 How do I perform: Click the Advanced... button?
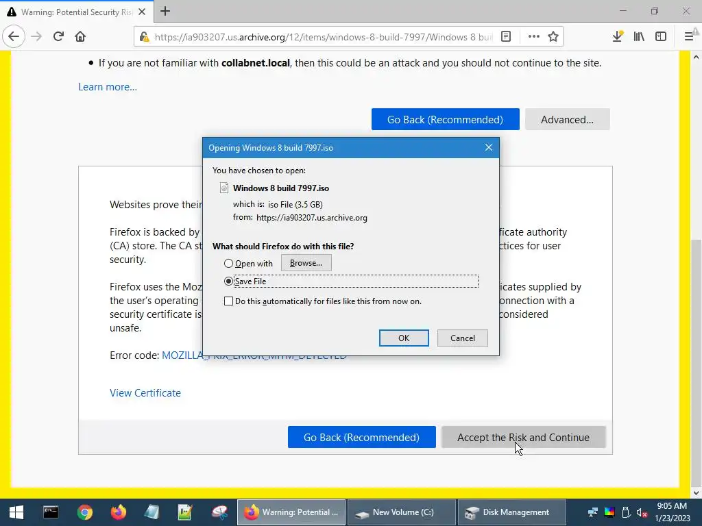pos(567,119)
